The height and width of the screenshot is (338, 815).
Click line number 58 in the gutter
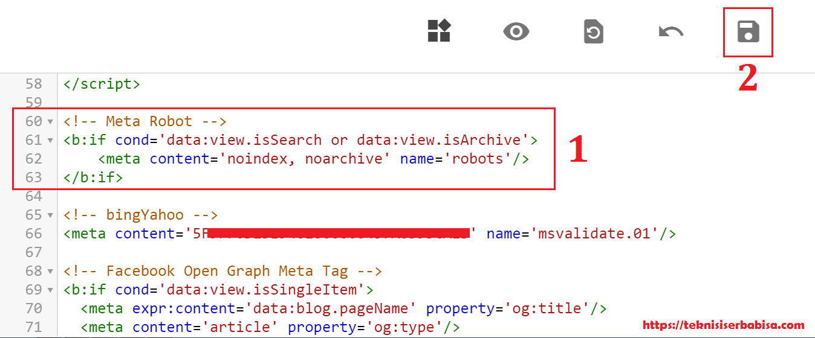point(33,84)
